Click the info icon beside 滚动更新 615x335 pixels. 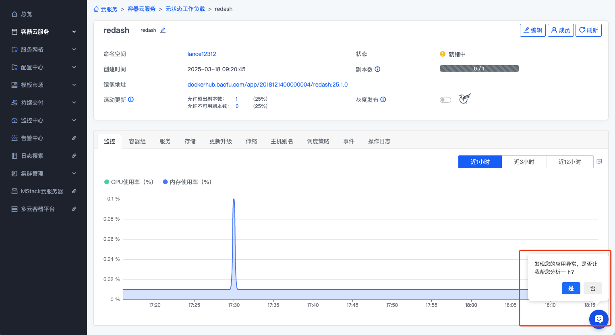[131, 99]
